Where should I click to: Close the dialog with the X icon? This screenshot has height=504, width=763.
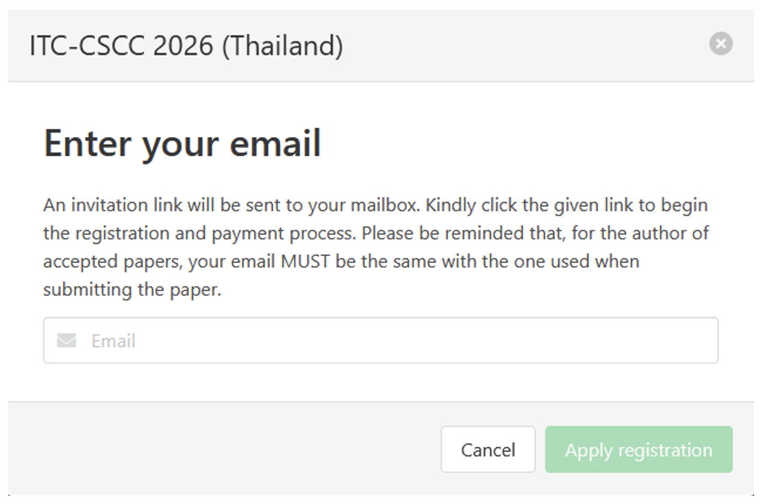(x=721, y=44)
